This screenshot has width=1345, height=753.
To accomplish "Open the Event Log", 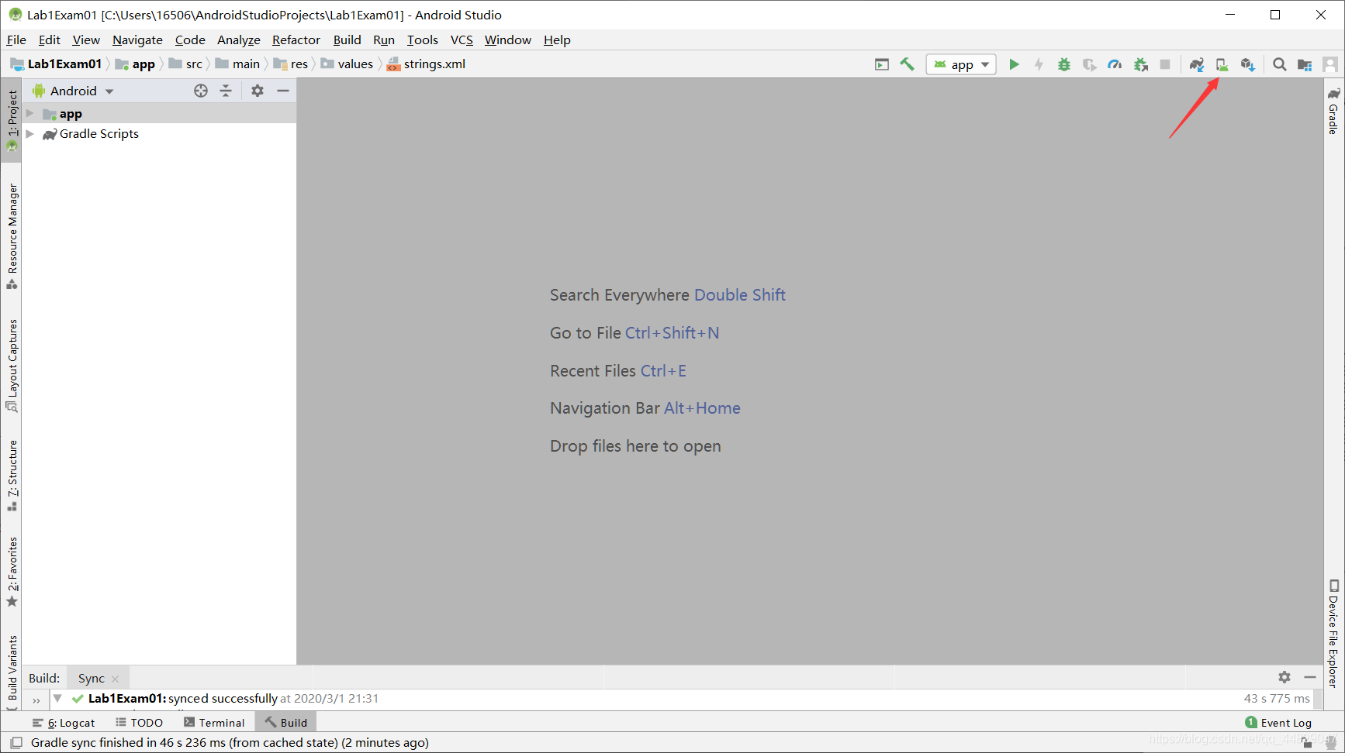I will click(1278, 723).
